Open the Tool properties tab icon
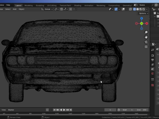Viewport: 159px width, 119px height. click(153, 50)
